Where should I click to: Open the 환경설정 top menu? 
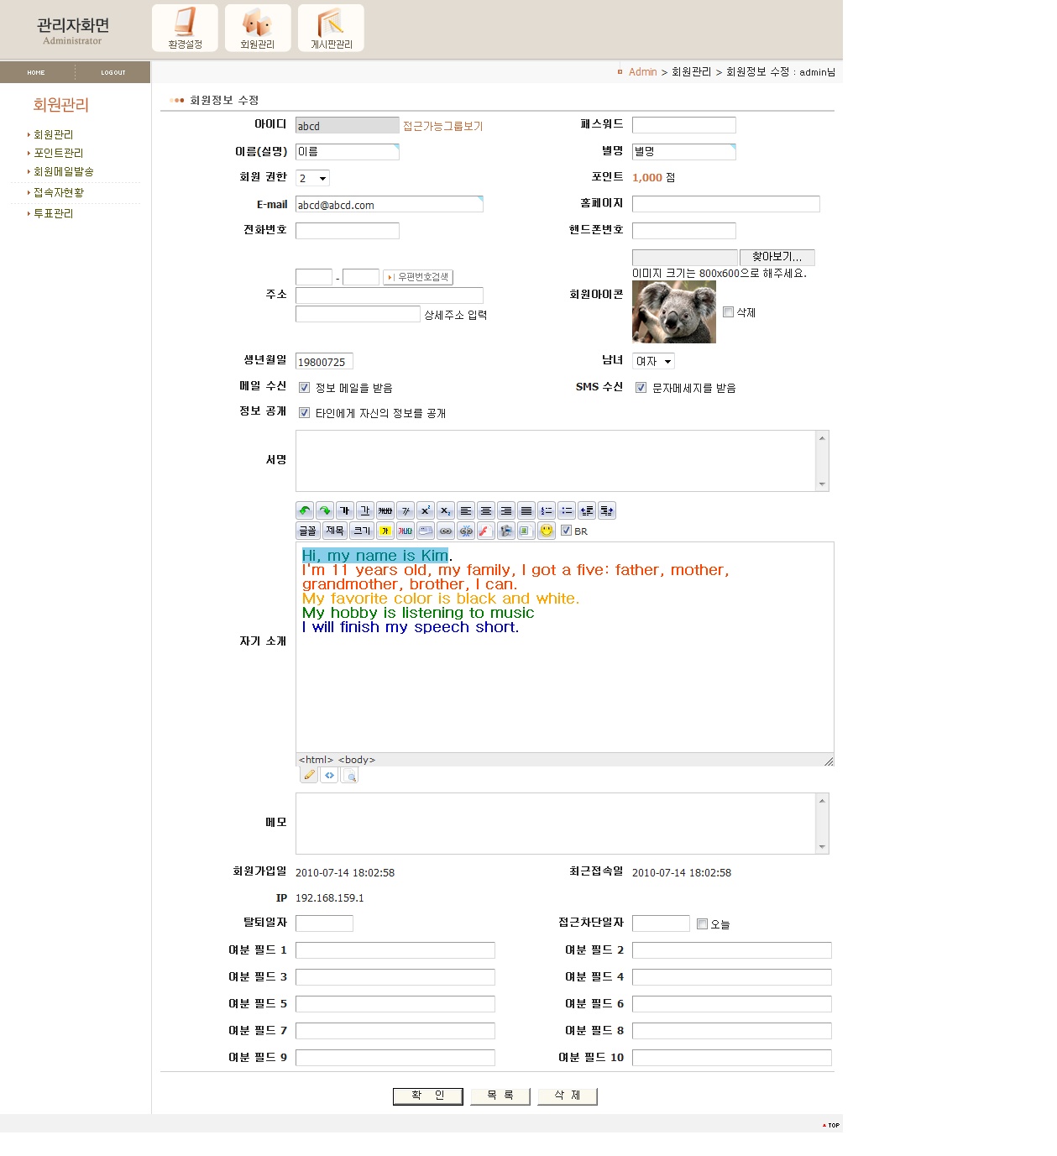(x=185, y=29)
